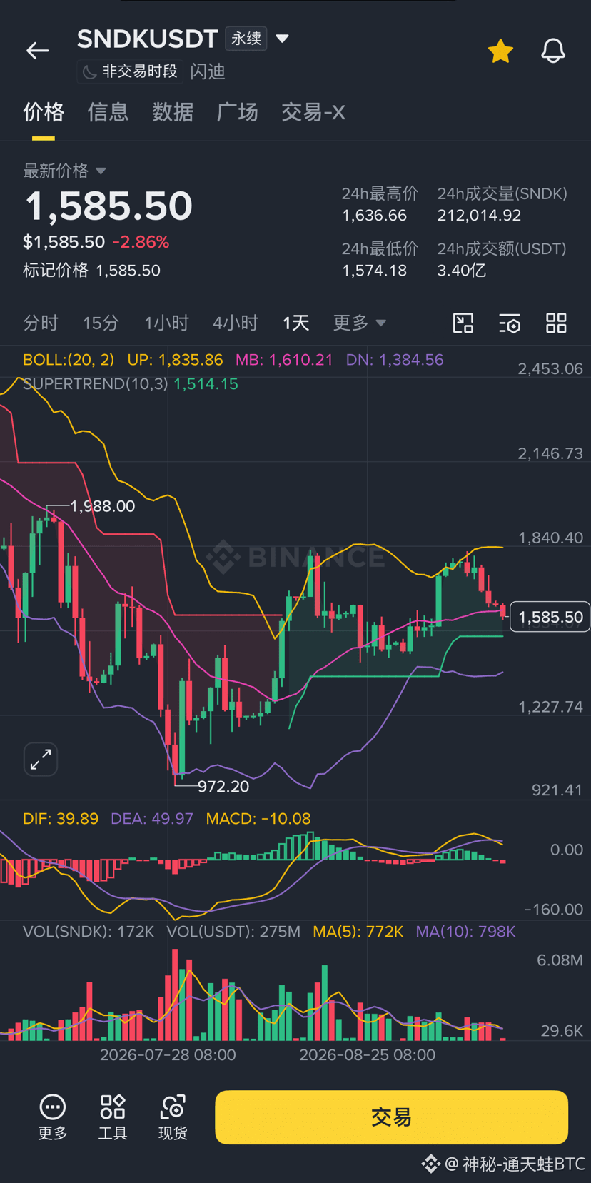Select the 4小时 timeframe
Image resolution: width=591 pixels, height=1183 pixels.
pyautogui.click(x=235, y=323)
